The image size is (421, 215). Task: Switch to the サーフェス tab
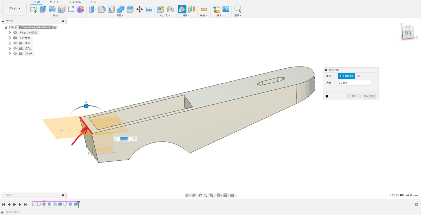[54, 2]
